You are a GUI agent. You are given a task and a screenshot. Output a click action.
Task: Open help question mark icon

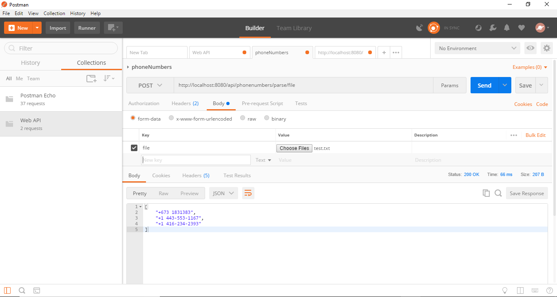[549, 290]
